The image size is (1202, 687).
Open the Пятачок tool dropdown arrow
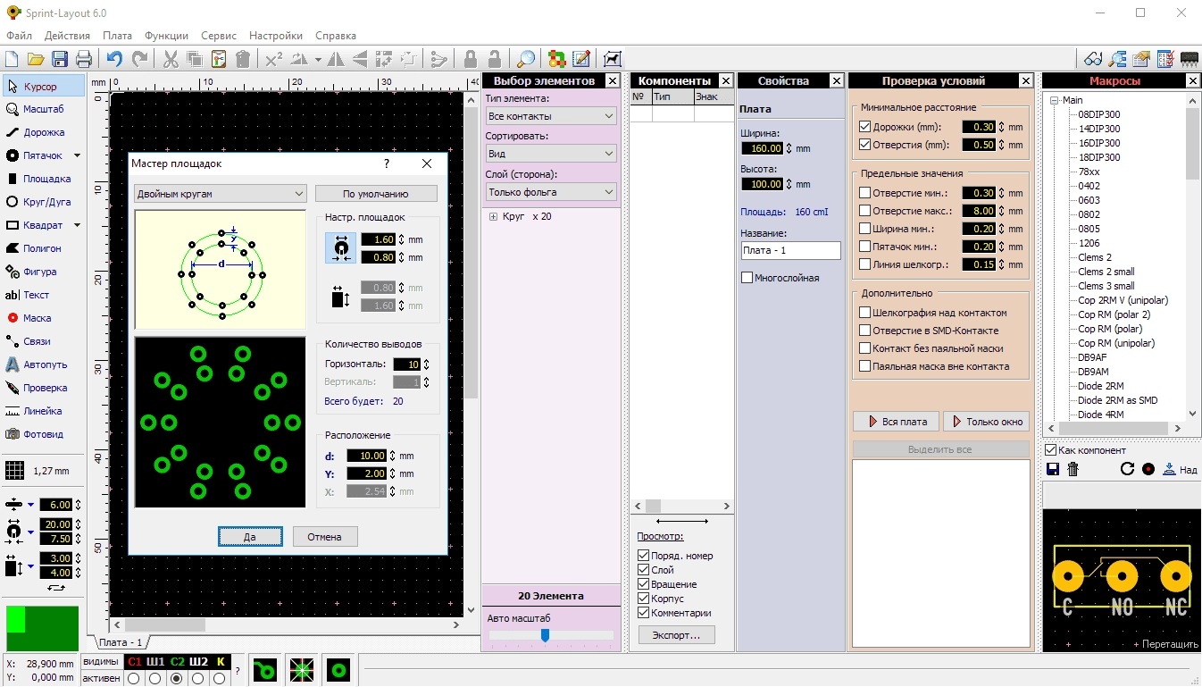pyautogui.click(x=77, y=155)
